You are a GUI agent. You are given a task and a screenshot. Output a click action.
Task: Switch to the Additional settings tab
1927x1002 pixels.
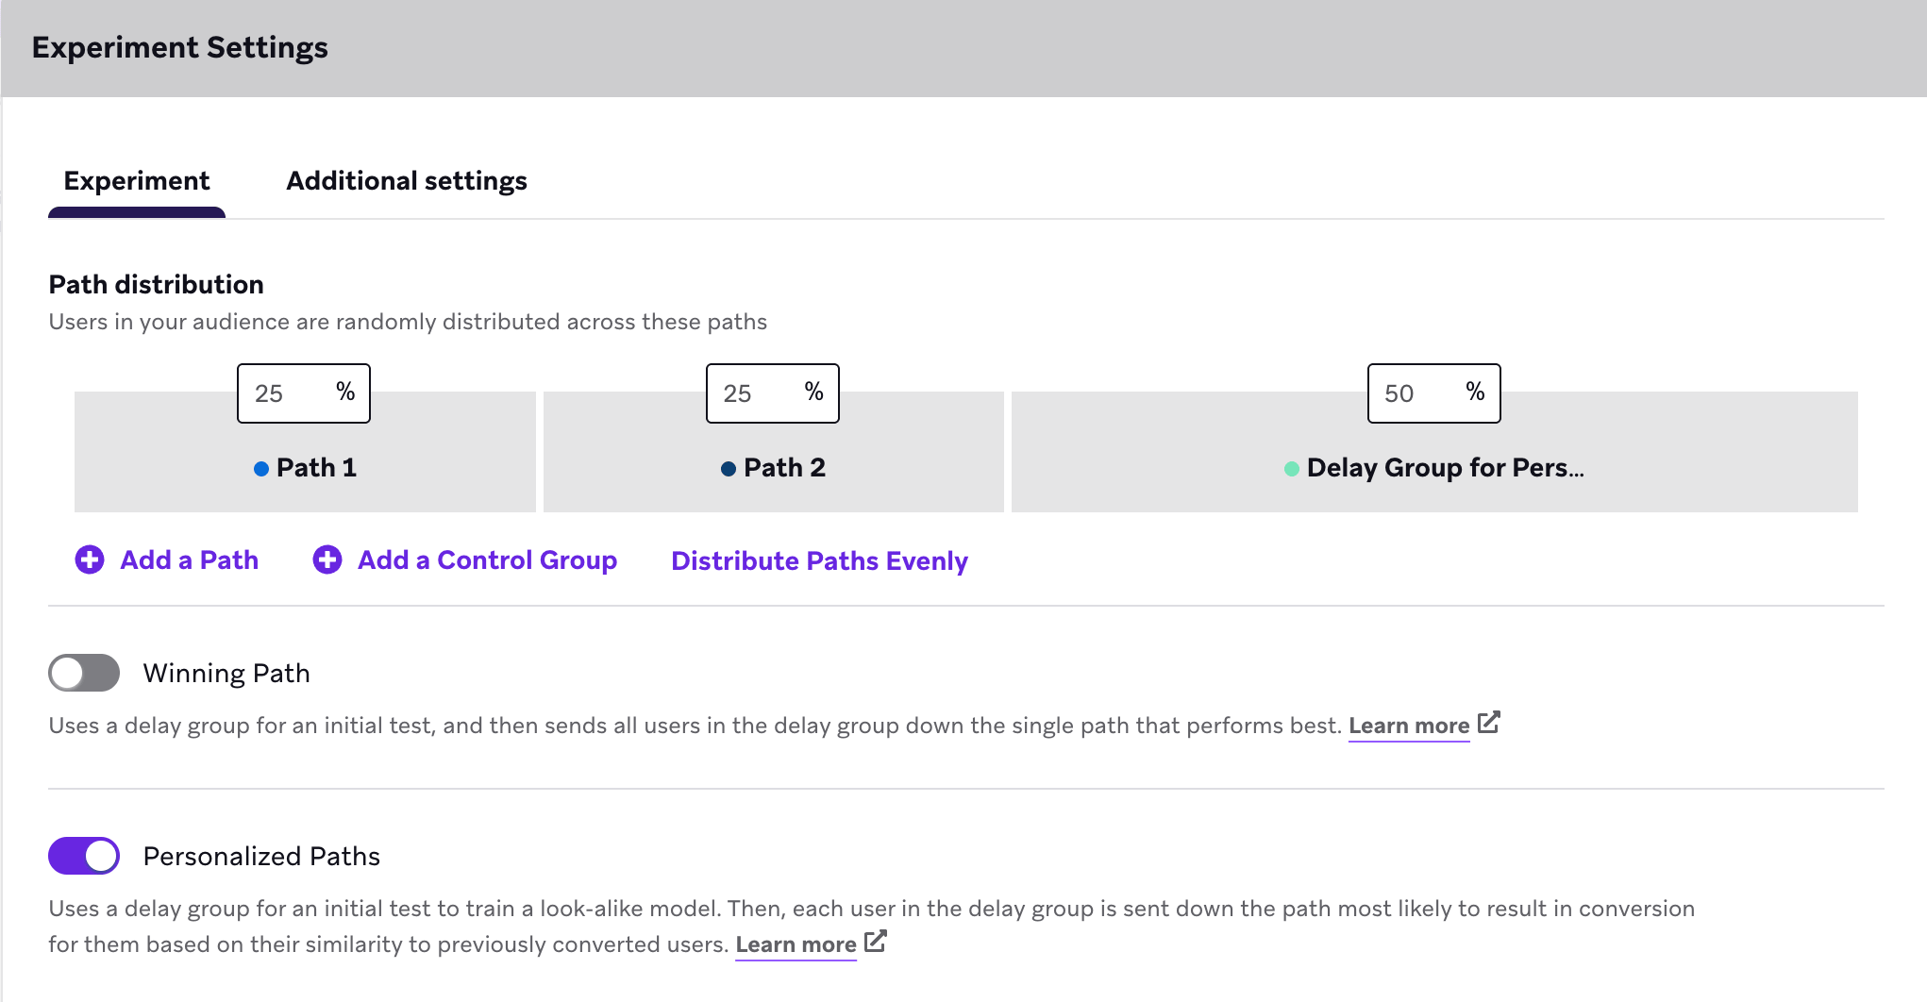point(407,180)
